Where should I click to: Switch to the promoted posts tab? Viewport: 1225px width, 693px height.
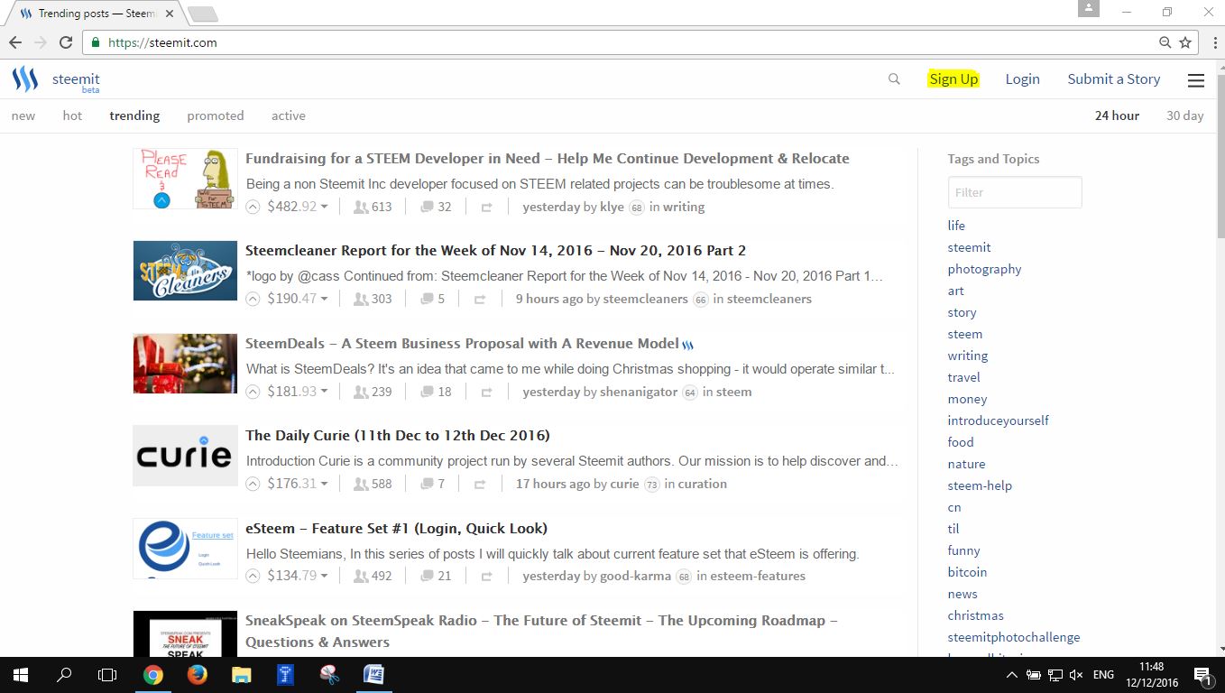click(216, 115)
